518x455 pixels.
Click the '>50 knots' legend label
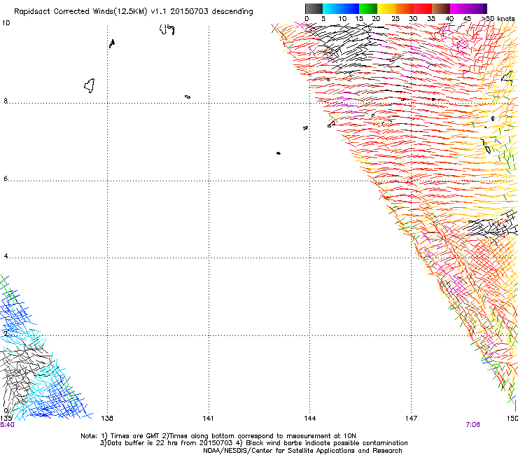pos(498,19)
